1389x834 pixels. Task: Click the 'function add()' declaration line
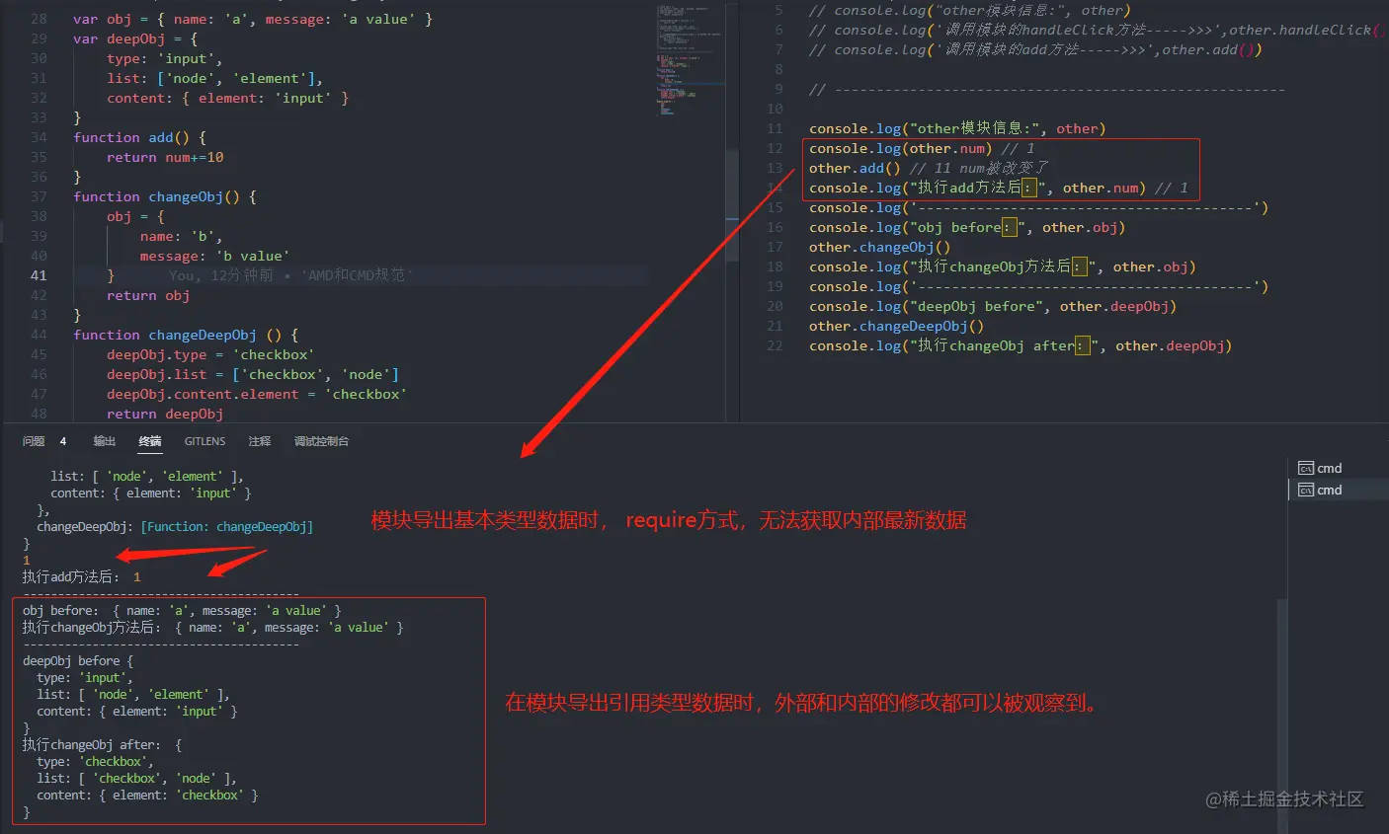pos(139,137)
